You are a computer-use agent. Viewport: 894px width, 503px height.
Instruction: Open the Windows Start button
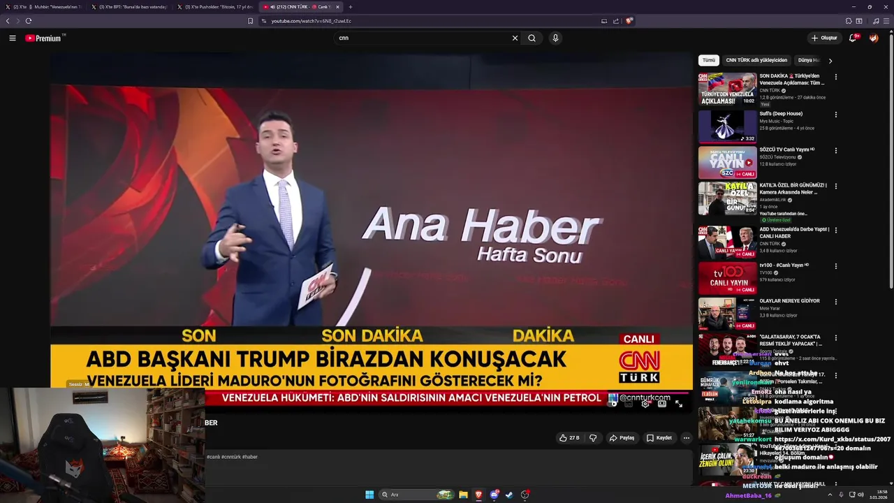[369, 495]
